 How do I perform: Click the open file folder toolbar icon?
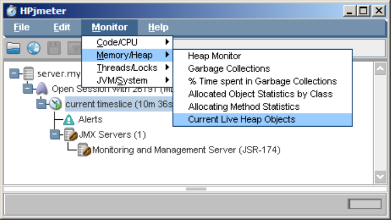pyautogui.click(x=13, y=48)
